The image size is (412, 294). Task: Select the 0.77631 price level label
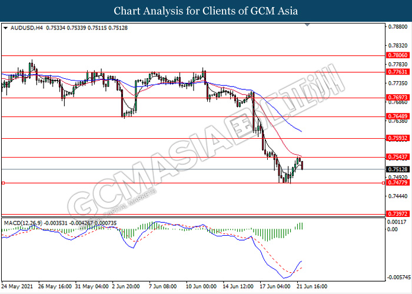tap(398, 72)
